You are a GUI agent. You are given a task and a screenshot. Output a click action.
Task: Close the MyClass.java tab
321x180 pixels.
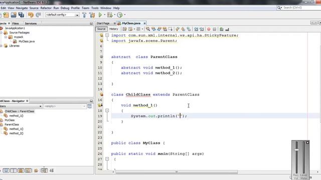[x=144, y=23]
